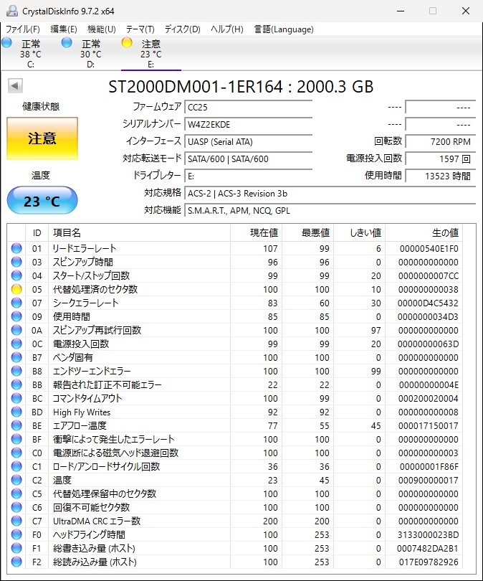Click the interface field UASP (Serial ATA)

pyautogui.click(x=249, y=141)
